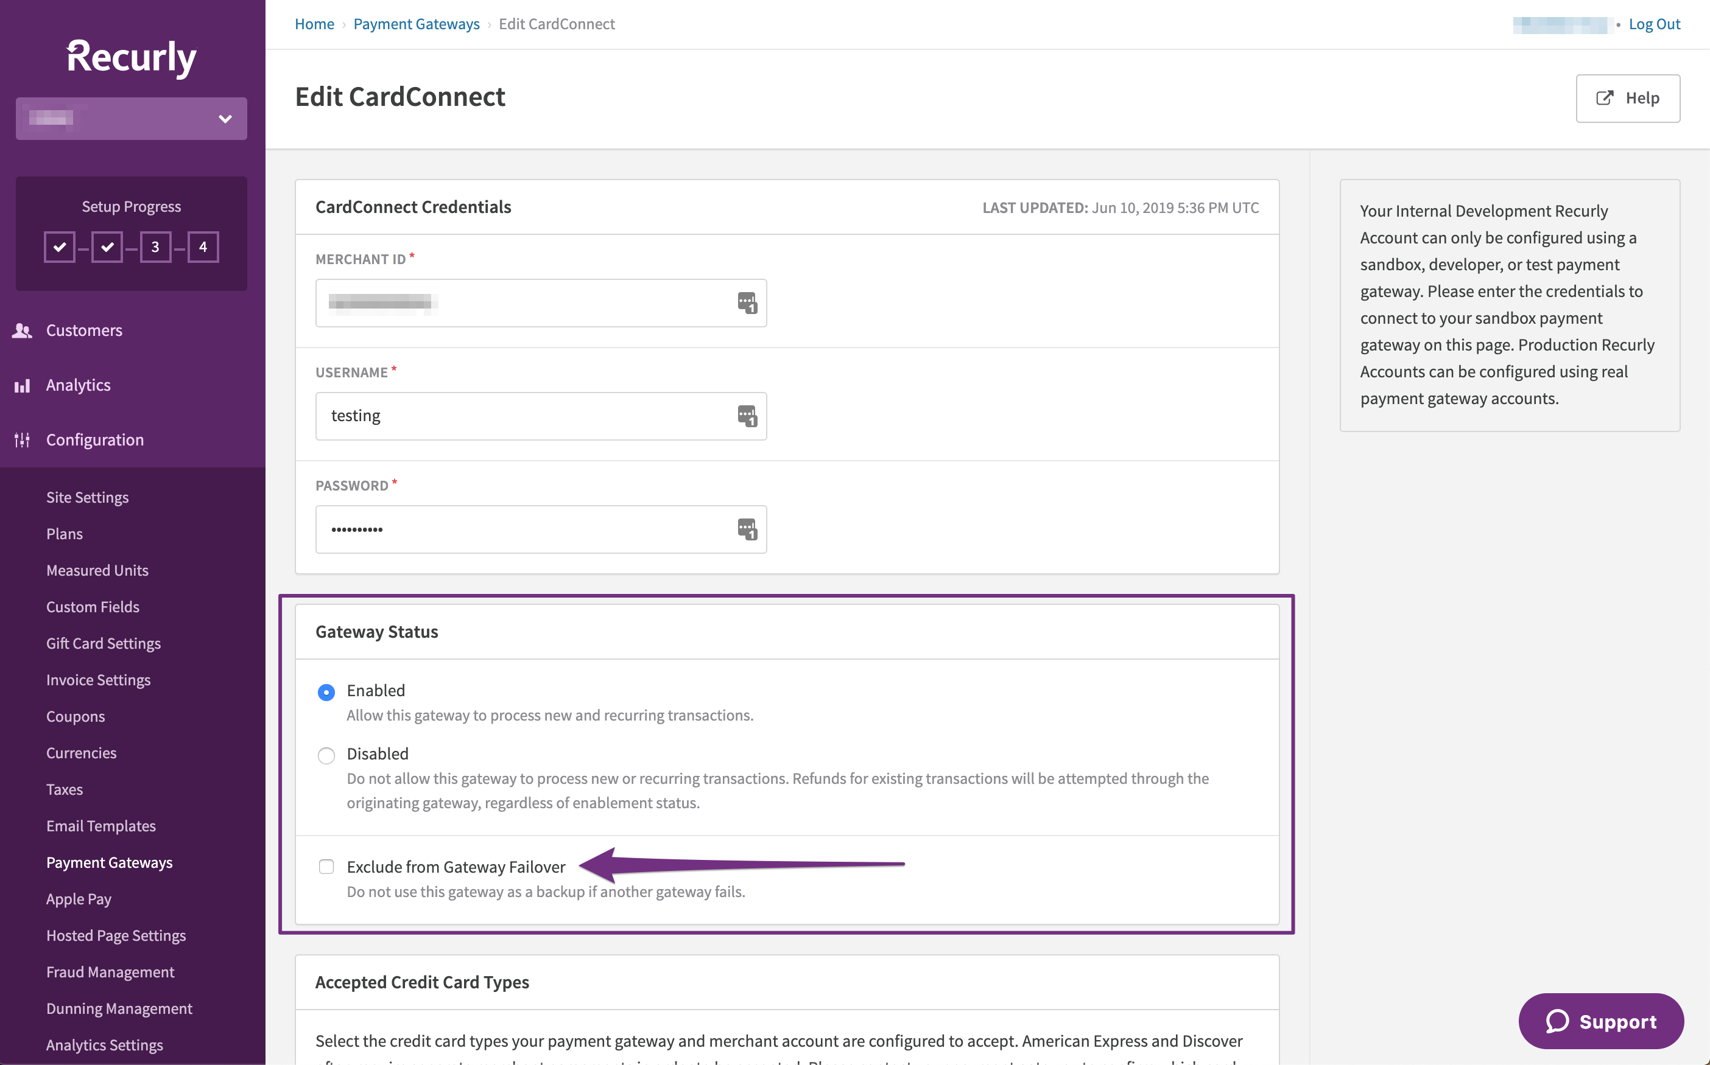
Task: Click the Support chat bubble icon
Action: pyautogui.click(x=1557, y=1021)
